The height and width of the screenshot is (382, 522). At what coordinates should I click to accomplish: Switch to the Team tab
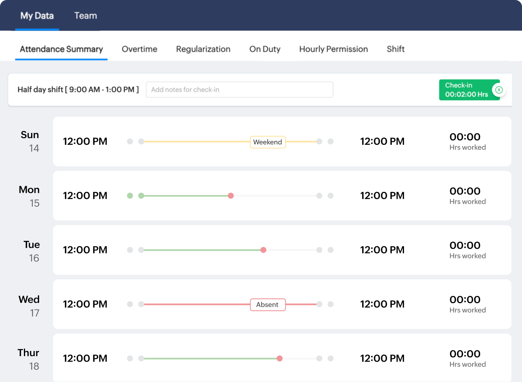coord(85,16)
